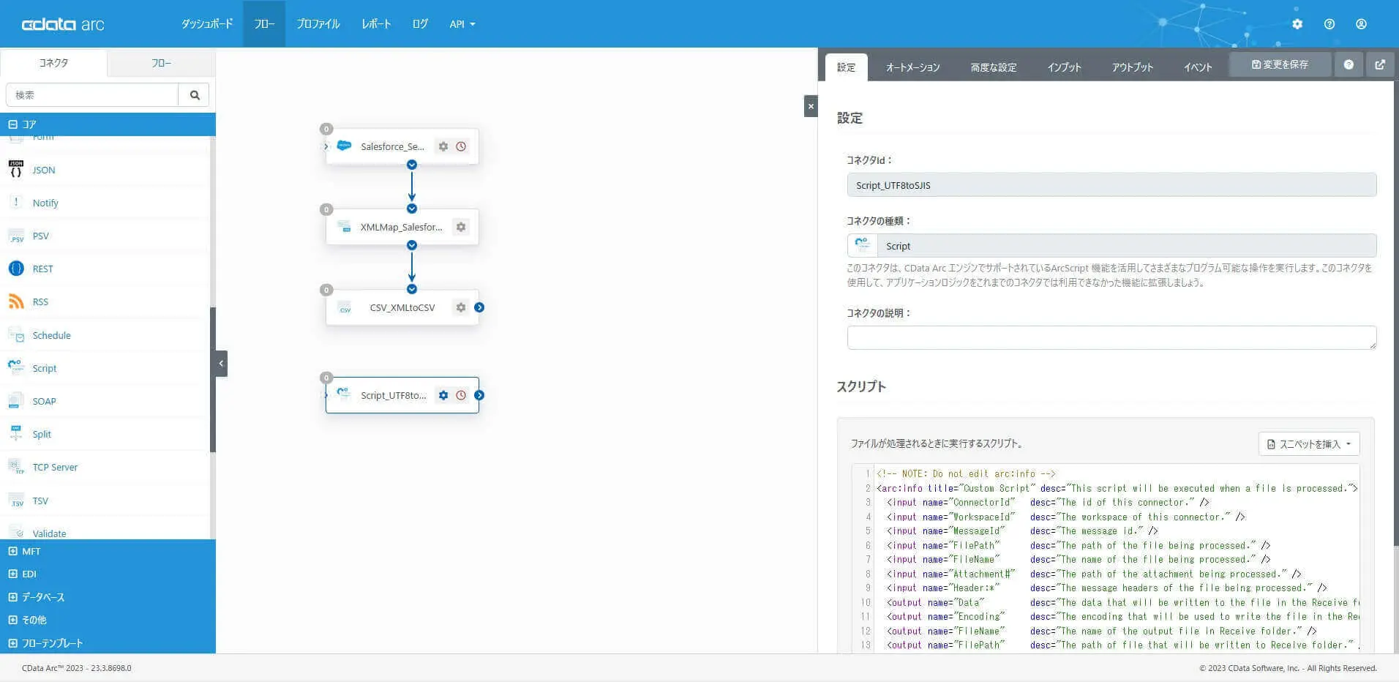1399x682 pixels.
Task: Open the プロファイル page
Action: click(318, 24)
